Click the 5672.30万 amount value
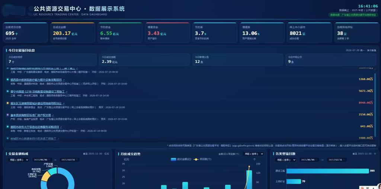 366,91
